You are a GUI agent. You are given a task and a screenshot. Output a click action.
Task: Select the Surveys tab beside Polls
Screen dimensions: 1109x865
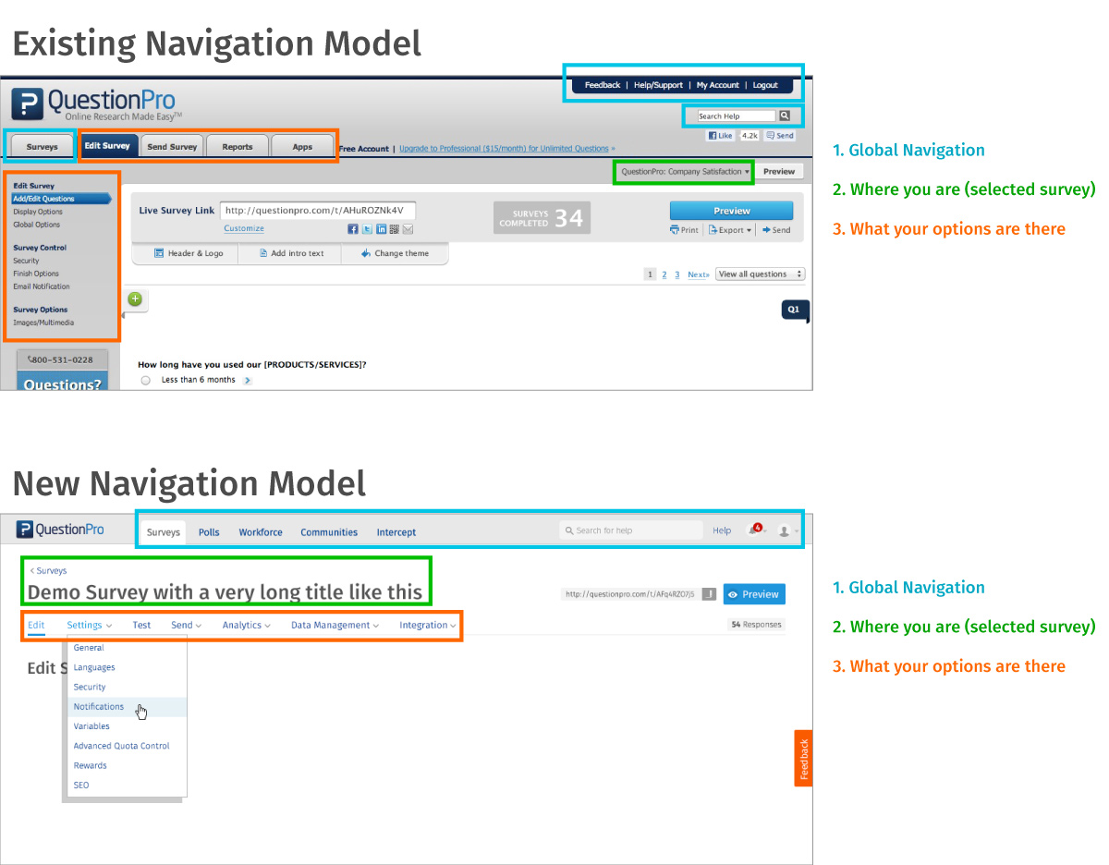164,532
